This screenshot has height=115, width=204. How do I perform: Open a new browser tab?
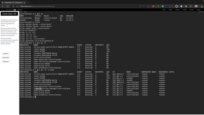(28, 3)
